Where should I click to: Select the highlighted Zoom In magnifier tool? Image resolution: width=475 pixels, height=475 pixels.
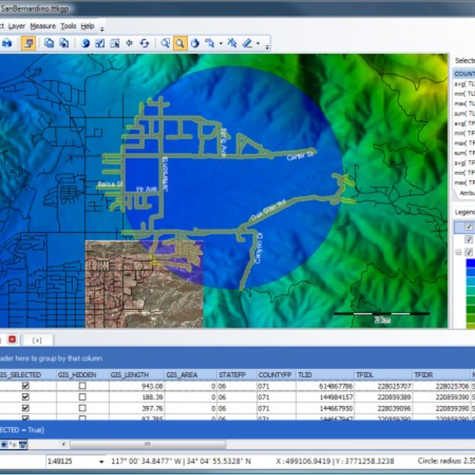point(180,43)
